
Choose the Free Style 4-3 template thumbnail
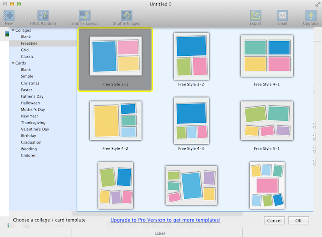[x=191, y=121]
